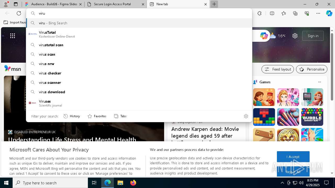Open a new tab with plus button
The image size is (335, 188).
click(214, 4)
